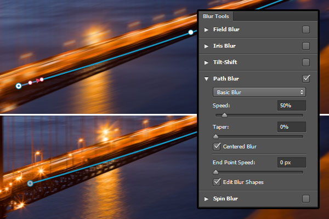
Task: Enable the Field Blur checkbox
Action: (306, 30)
